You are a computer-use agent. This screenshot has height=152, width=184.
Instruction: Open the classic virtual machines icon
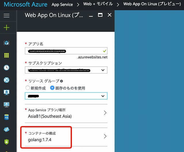[x=6, y=105]
